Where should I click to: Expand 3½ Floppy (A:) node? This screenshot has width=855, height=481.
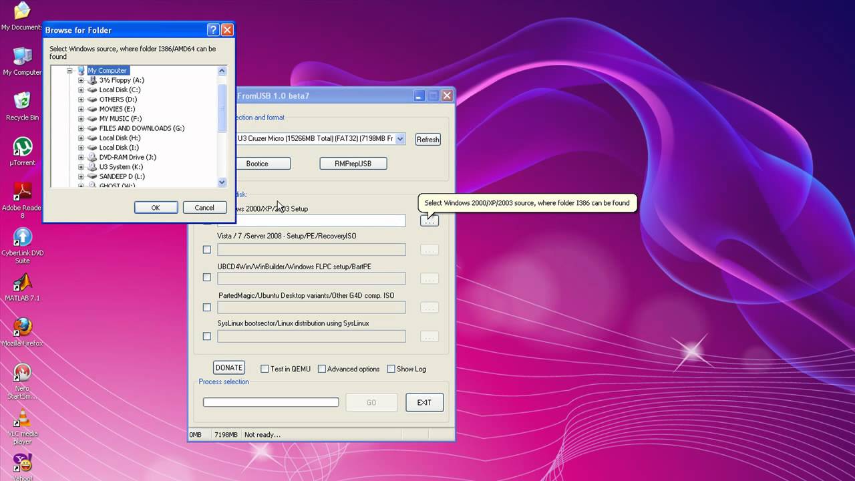click(x=81, y=80)
